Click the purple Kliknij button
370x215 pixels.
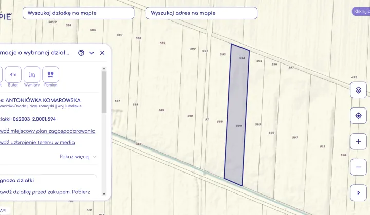[361, 11]
